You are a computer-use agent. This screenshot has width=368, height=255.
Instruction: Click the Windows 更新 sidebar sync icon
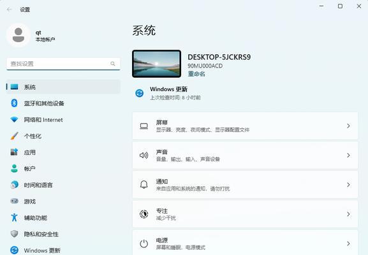pos(14,250)
